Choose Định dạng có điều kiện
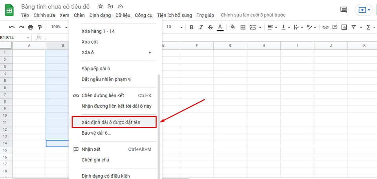377x179 pixels. point(115,176)
